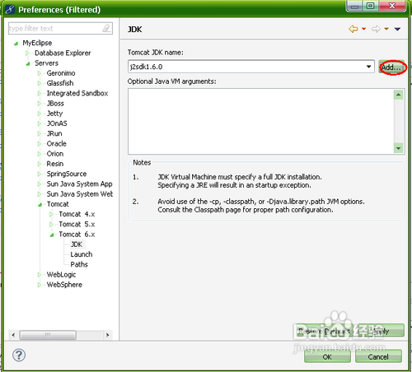
Task: Expand the Tomcat 5.x node
Action: point(51,225)
